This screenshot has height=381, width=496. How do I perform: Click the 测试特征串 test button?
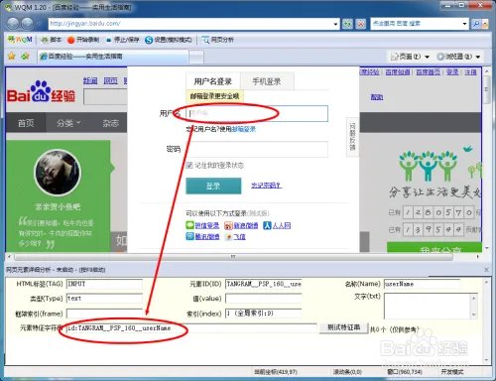point(343,327)
